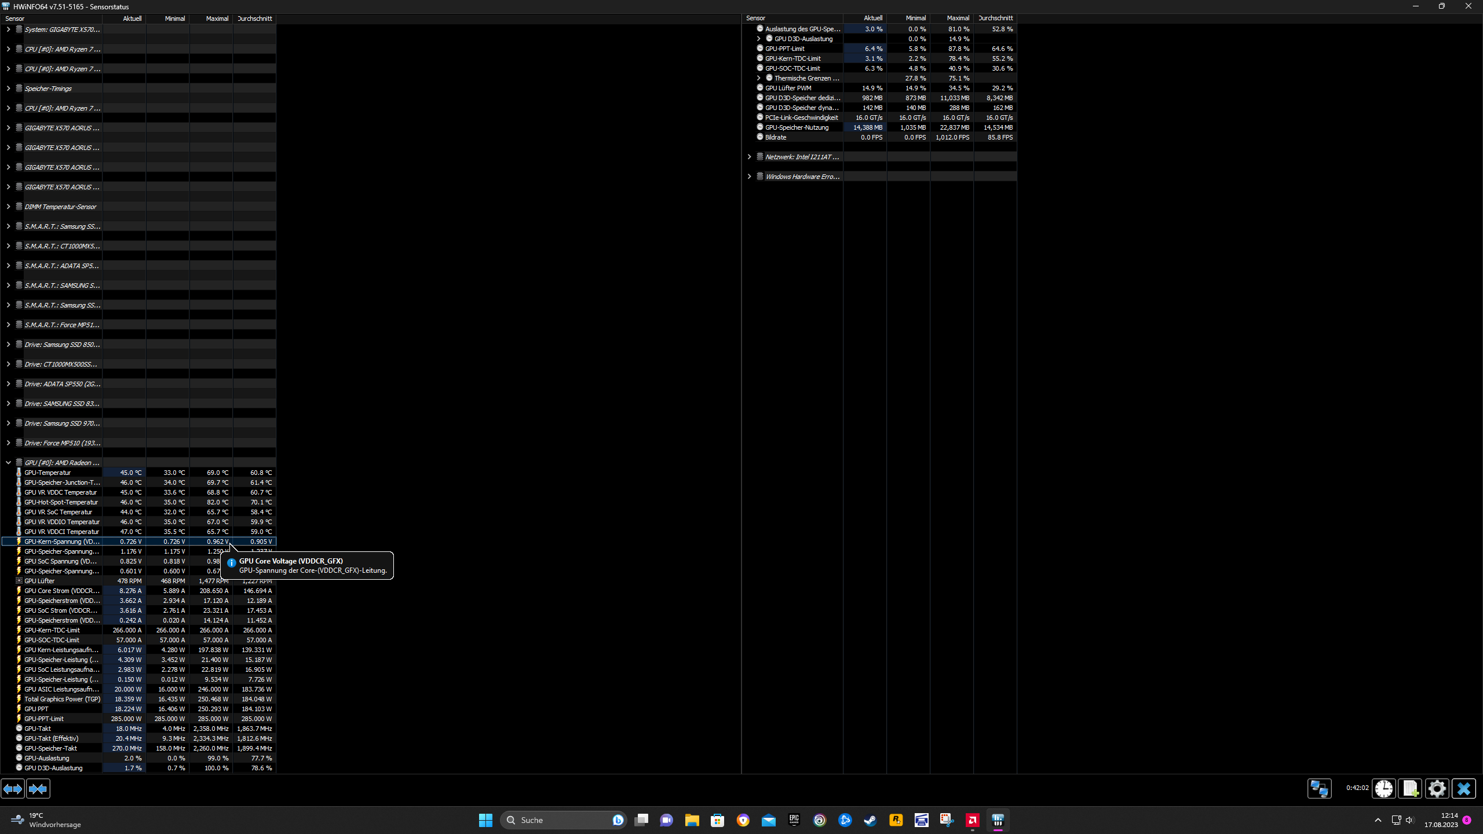1483x834 pixels.
Task: Expand the Speicher-Timings sensor group
Action: click(8, 89)
